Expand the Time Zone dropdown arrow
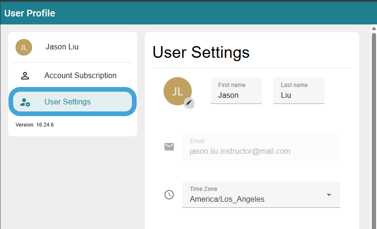Viewport: 377px width, 229px height. (329, 195)
